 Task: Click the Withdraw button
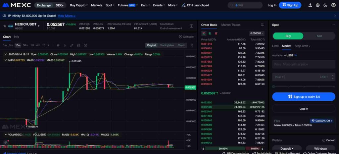click(320, 149)
